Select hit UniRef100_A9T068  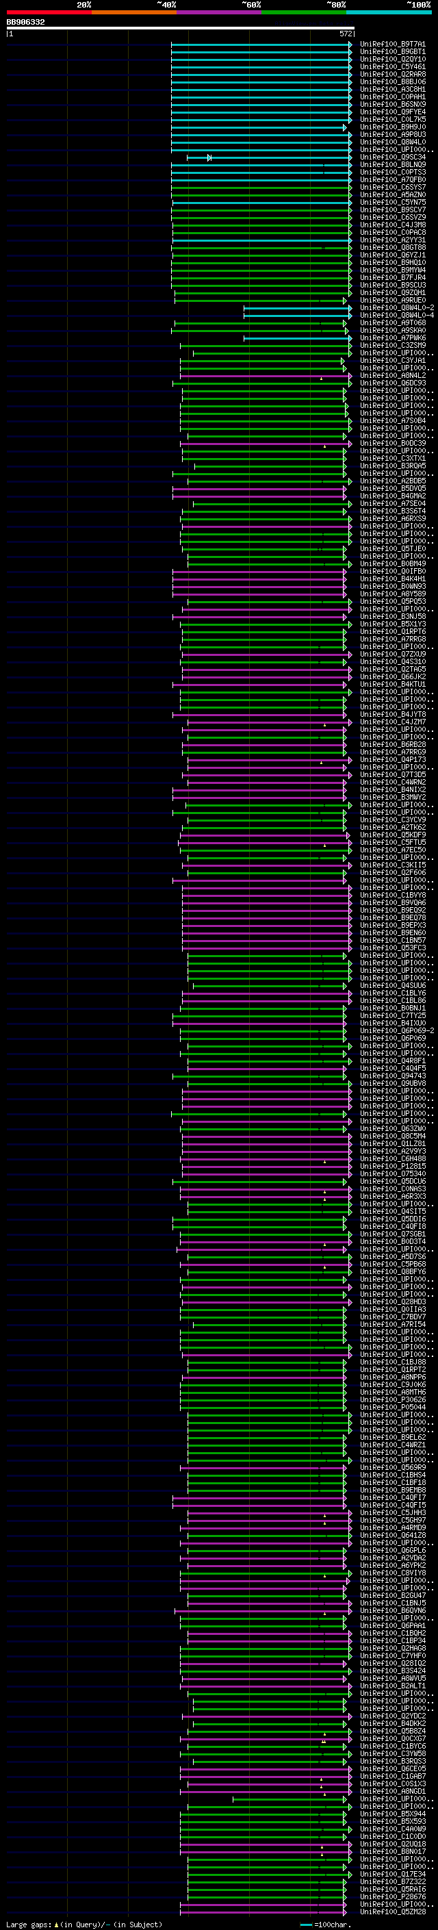pos(392,323)
